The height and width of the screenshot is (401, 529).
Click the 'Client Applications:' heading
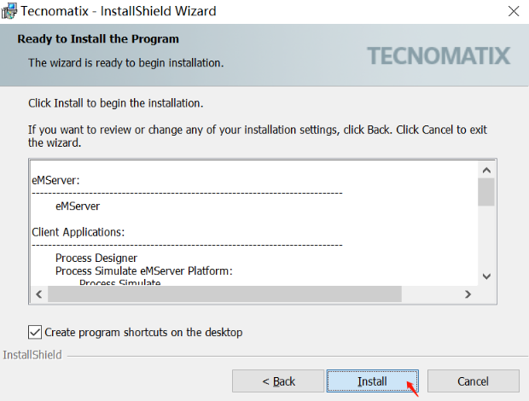[78, 231]
